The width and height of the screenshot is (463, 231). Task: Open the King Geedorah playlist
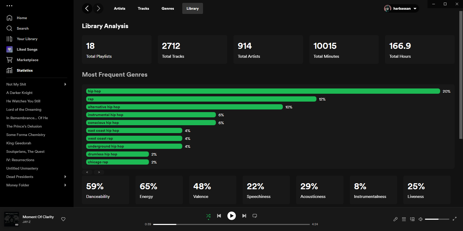[19, 143]
